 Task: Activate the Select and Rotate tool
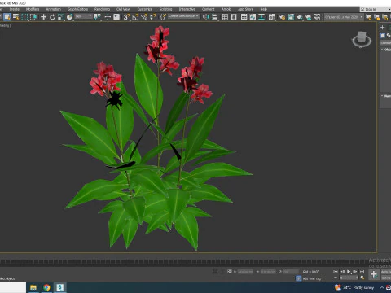[52, 17]
